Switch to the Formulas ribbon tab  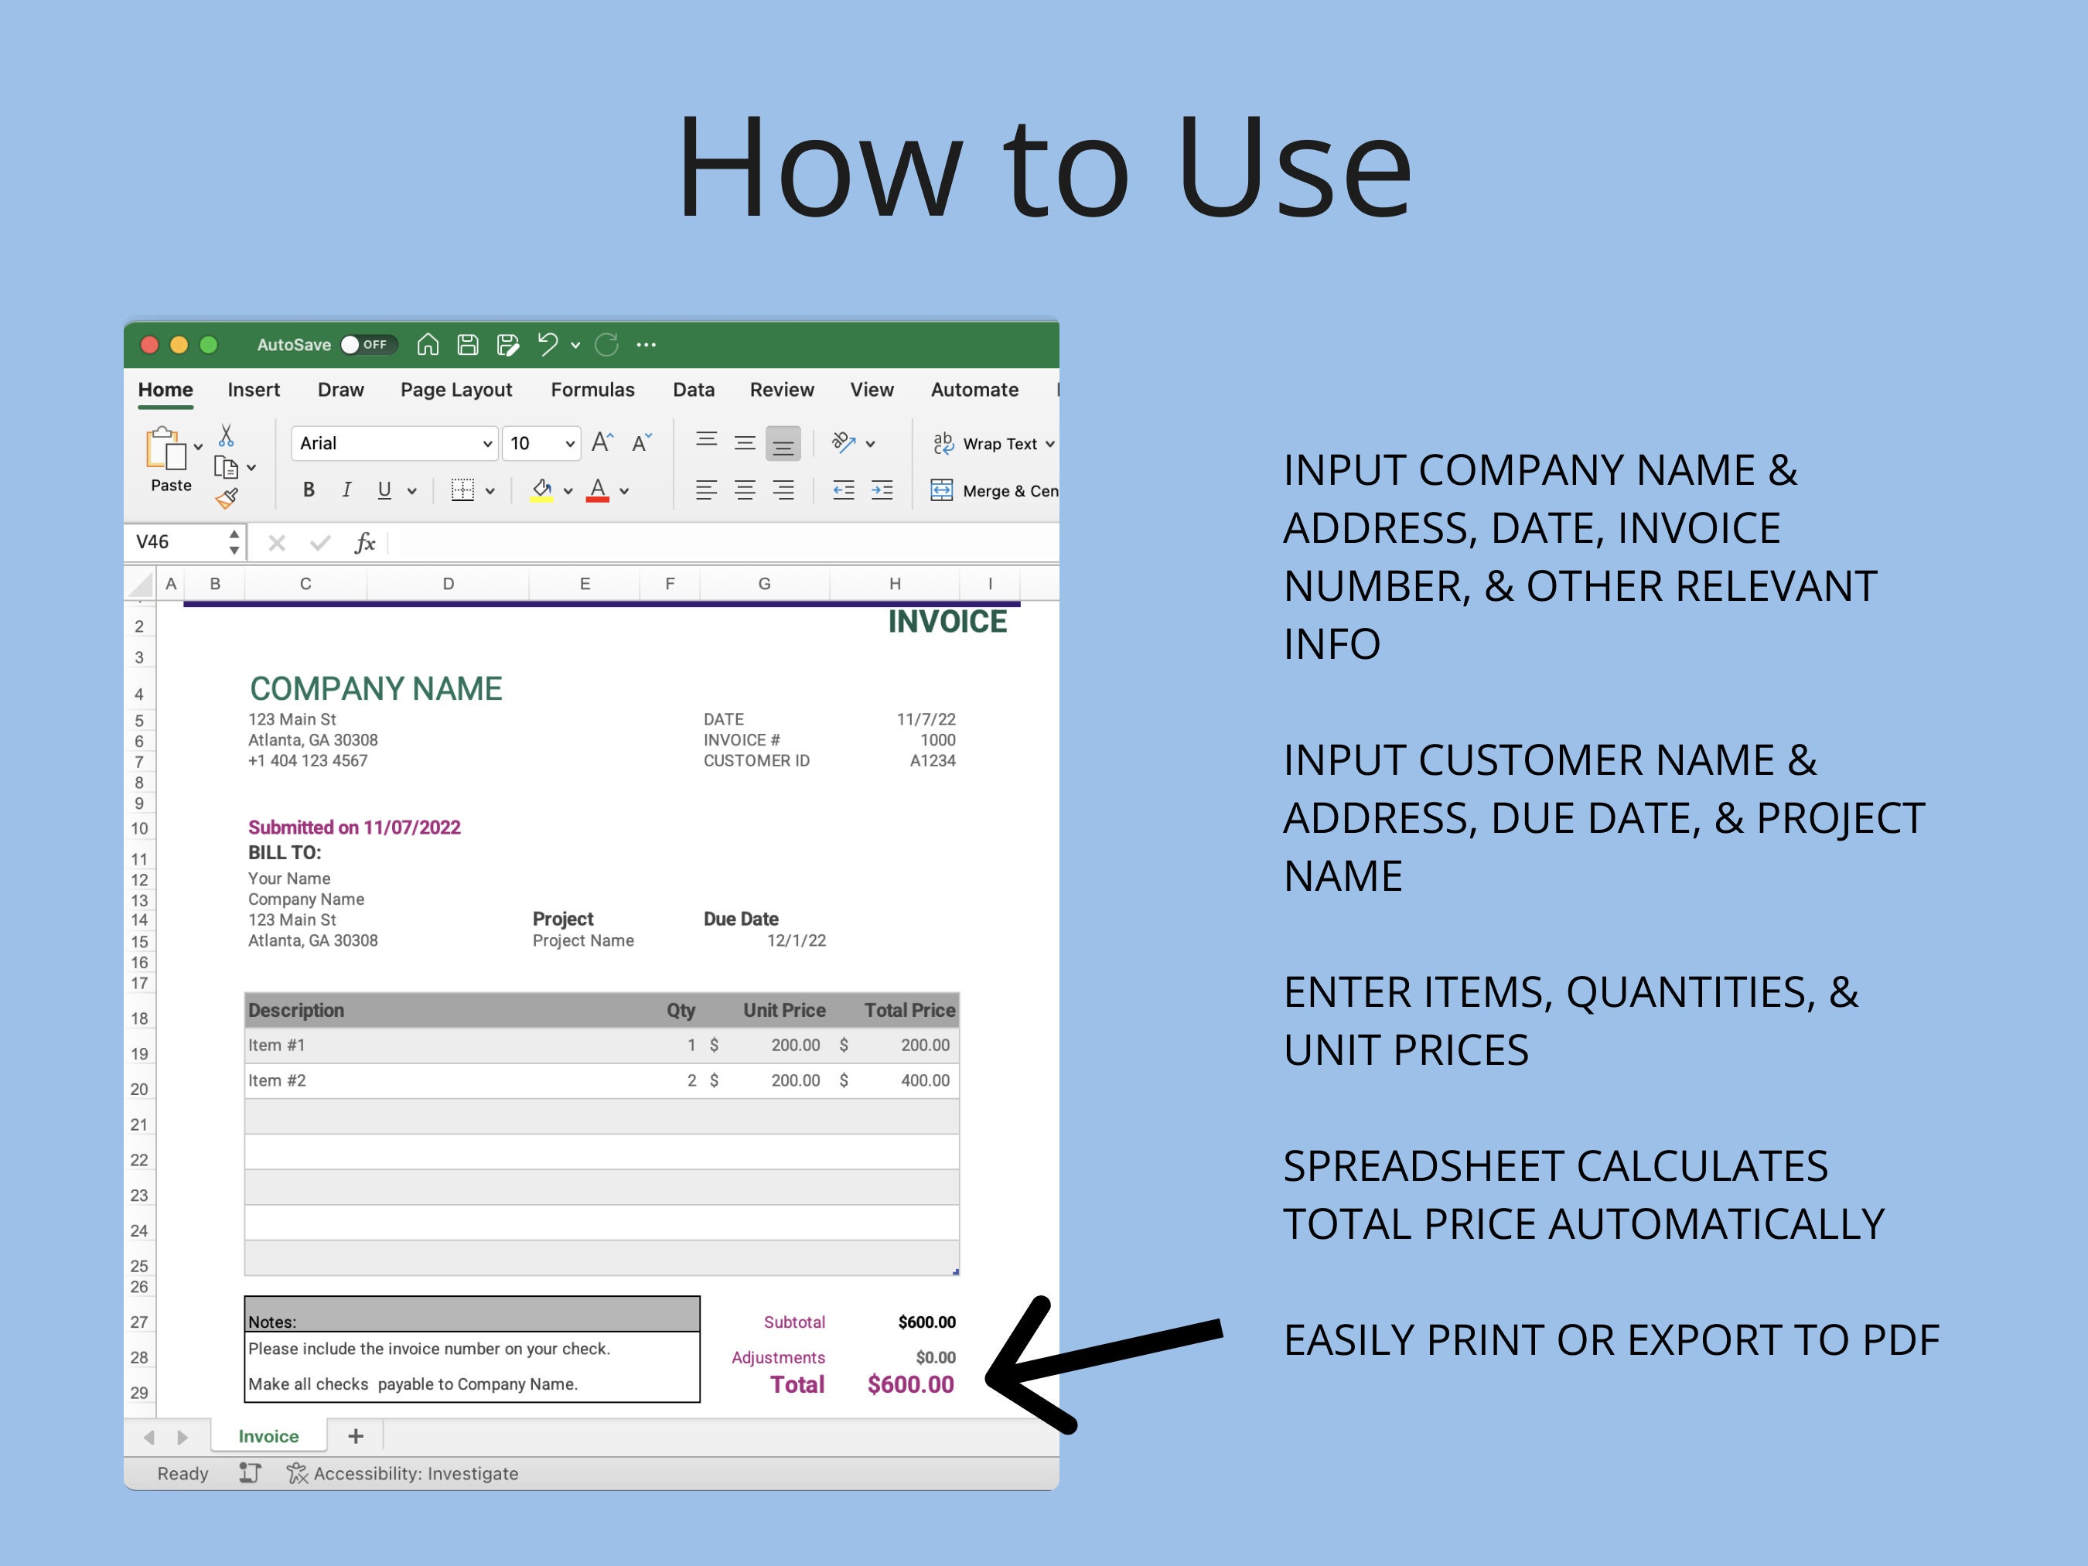pos(592,389)
